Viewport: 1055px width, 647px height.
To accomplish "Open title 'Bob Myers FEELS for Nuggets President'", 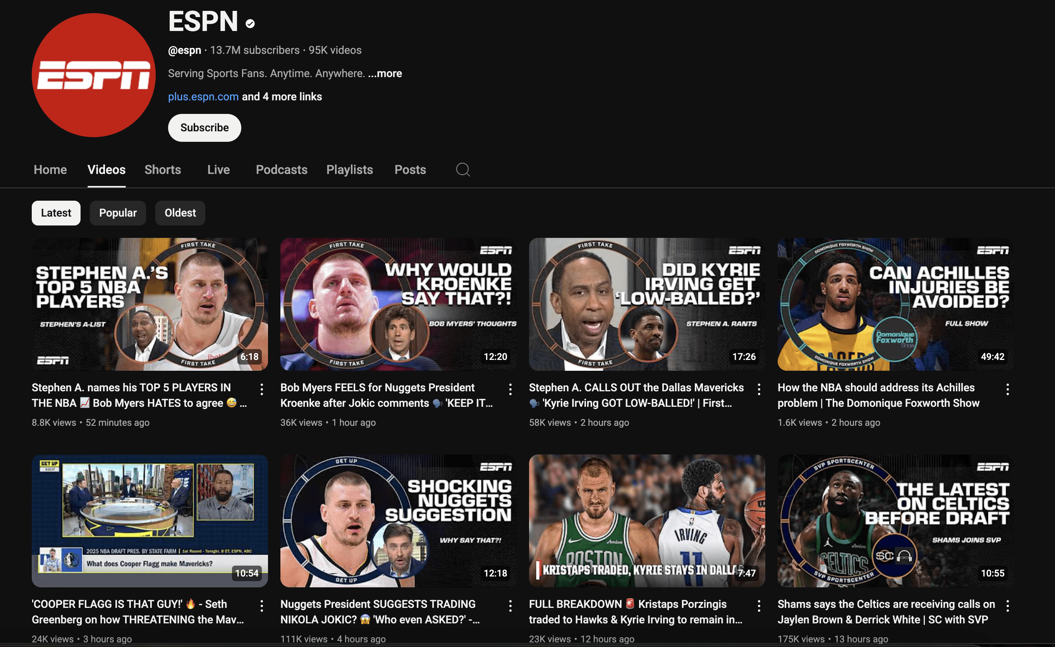I will click(x=387, y=395).
